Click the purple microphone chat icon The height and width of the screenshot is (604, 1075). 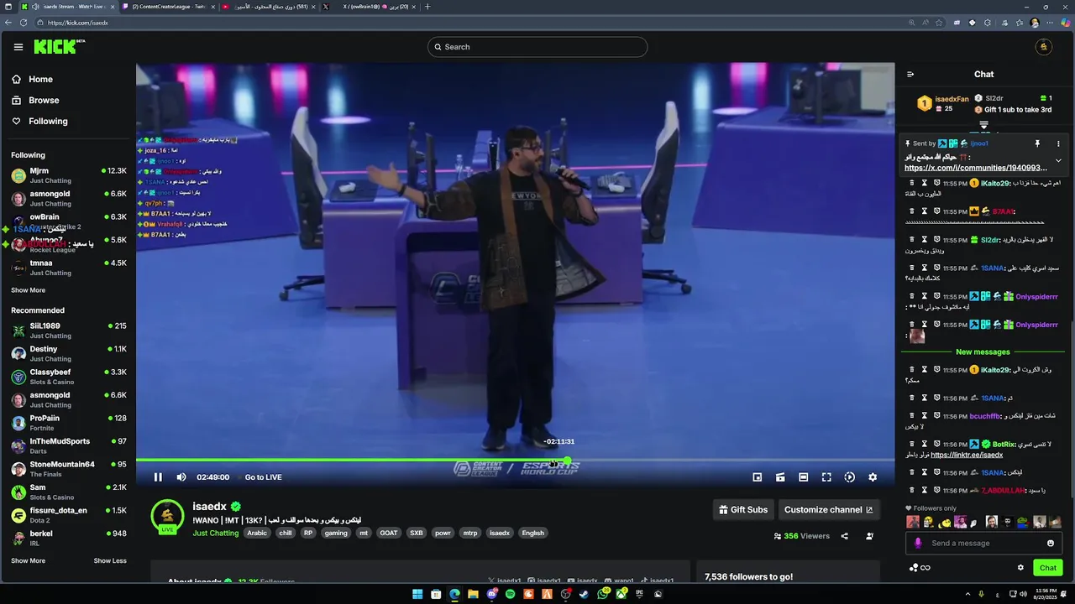pos(917,543)
